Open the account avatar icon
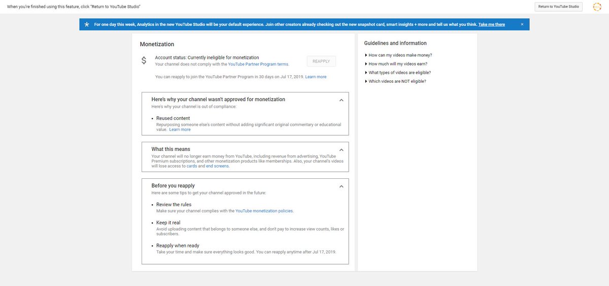Viewport: 609px width, 286px height. [597, 7]
